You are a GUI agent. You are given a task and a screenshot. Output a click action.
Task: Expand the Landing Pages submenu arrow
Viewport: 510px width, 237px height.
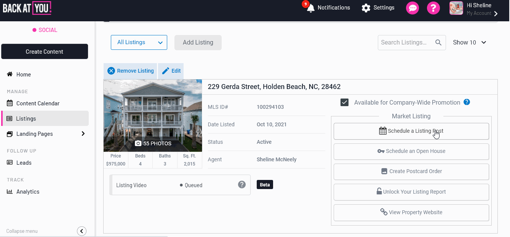(83, 134)
